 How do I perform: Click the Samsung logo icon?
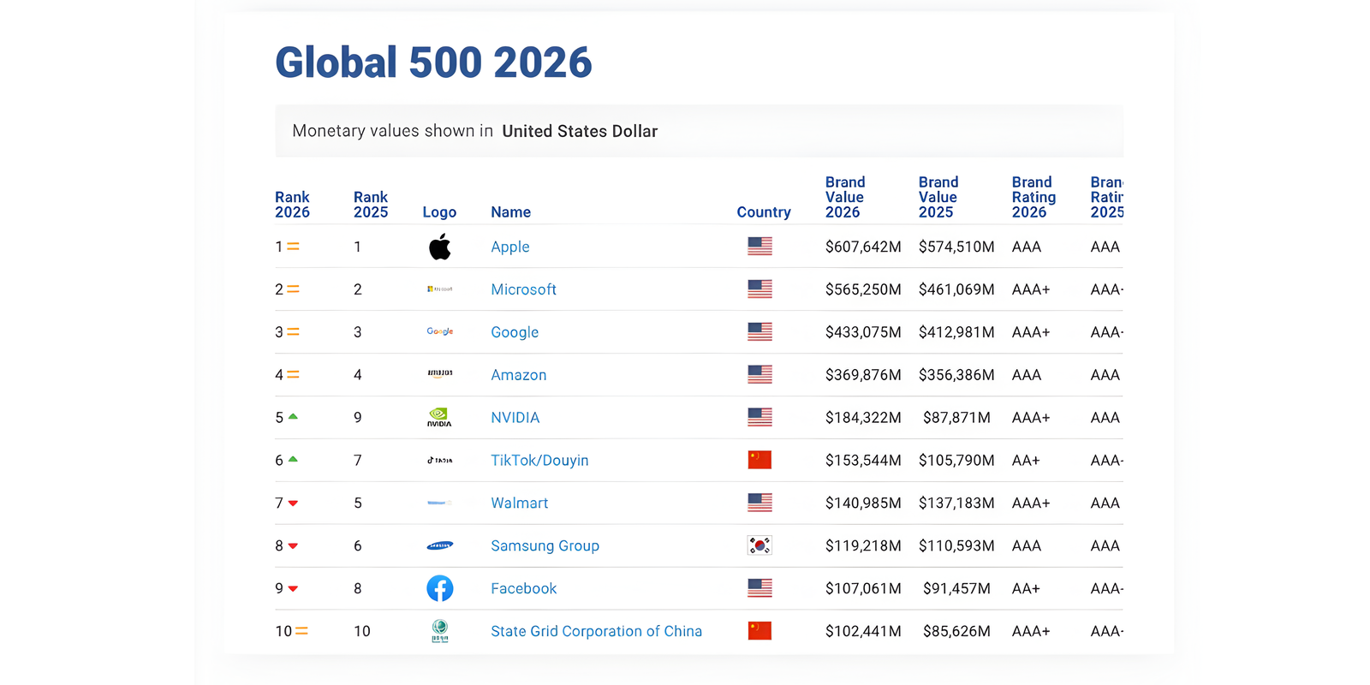click(440, 545)
